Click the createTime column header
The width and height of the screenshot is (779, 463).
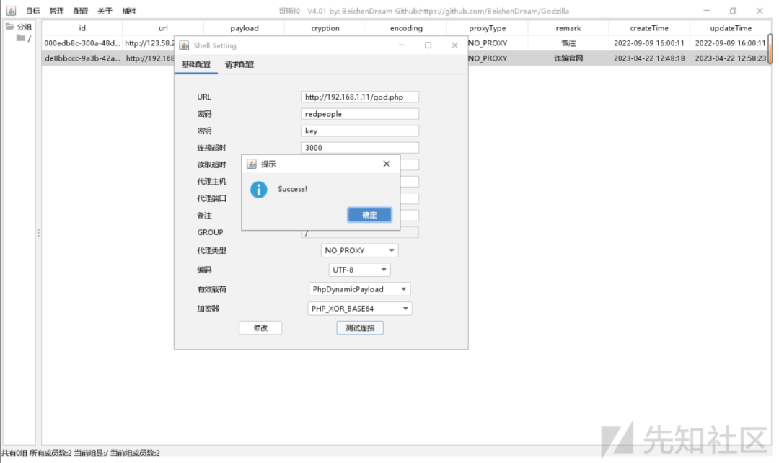pyautogui.click(x=649, y=28)
